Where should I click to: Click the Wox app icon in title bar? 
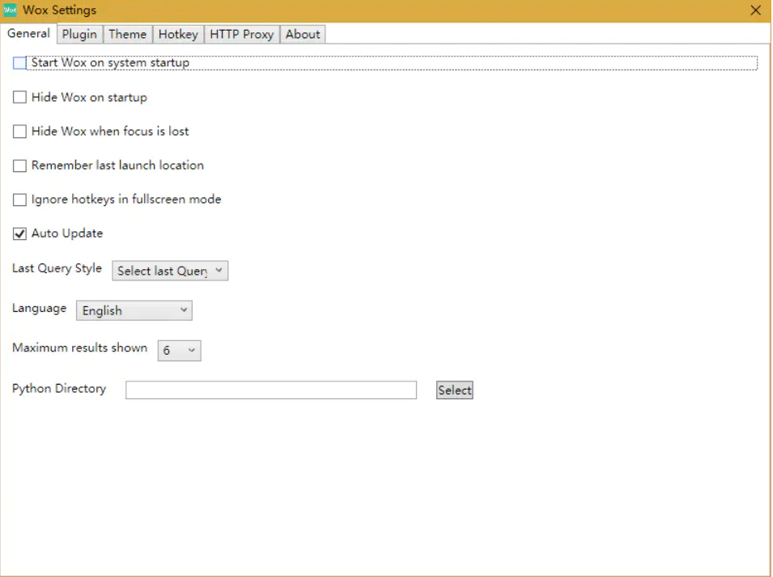10,10
